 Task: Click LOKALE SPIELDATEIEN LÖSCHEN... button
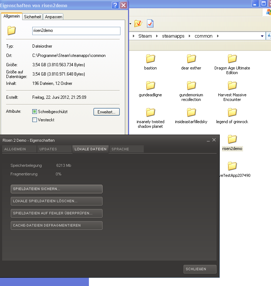pos(57,201)
